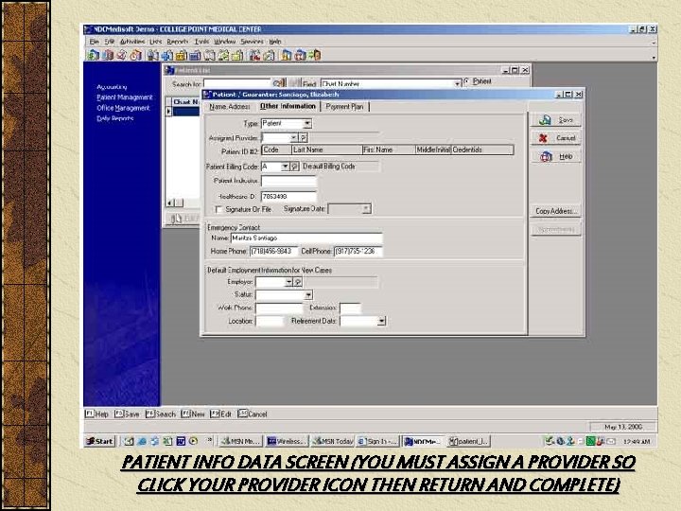Click the Windows Start button
Image resolution: width=681 pixels, height=511 pixels.
[100, 442]
